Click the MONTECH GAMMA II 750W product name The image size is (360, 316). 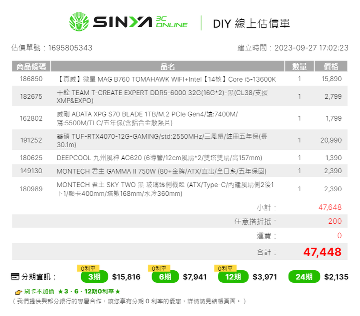click(162, 171)
